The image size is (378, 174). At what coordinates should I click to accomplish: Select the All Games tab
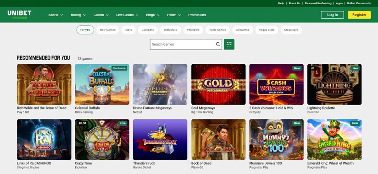click(242, 30)
